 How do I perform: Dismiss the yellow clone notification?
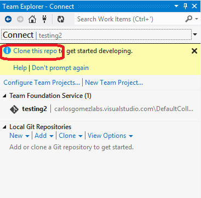194,51
